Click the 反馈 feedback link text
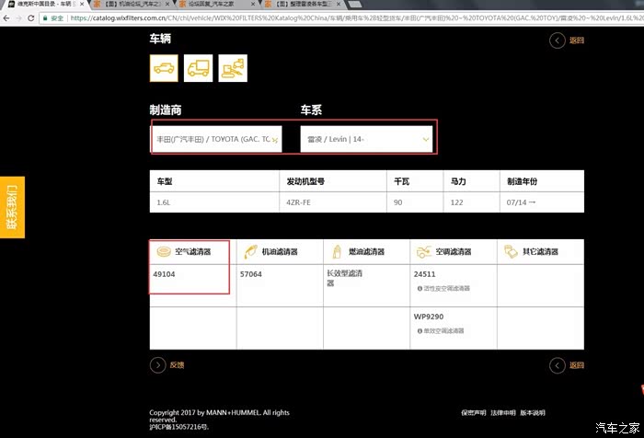 point(177,365)
